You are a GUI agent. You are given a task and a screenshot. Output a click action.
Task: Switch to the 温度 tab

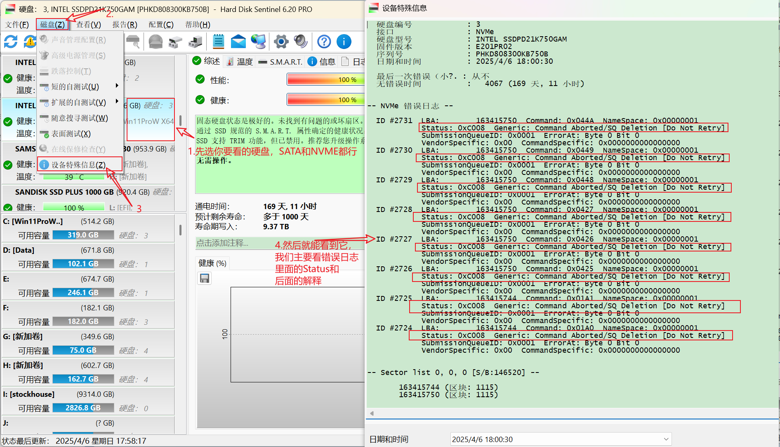240,61
